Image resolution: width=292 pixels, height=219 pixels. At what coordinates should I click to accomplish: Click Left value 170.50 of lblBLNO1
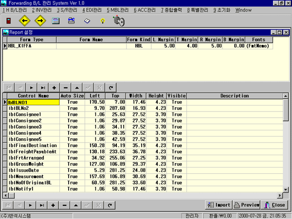click(x=95, y=102)
